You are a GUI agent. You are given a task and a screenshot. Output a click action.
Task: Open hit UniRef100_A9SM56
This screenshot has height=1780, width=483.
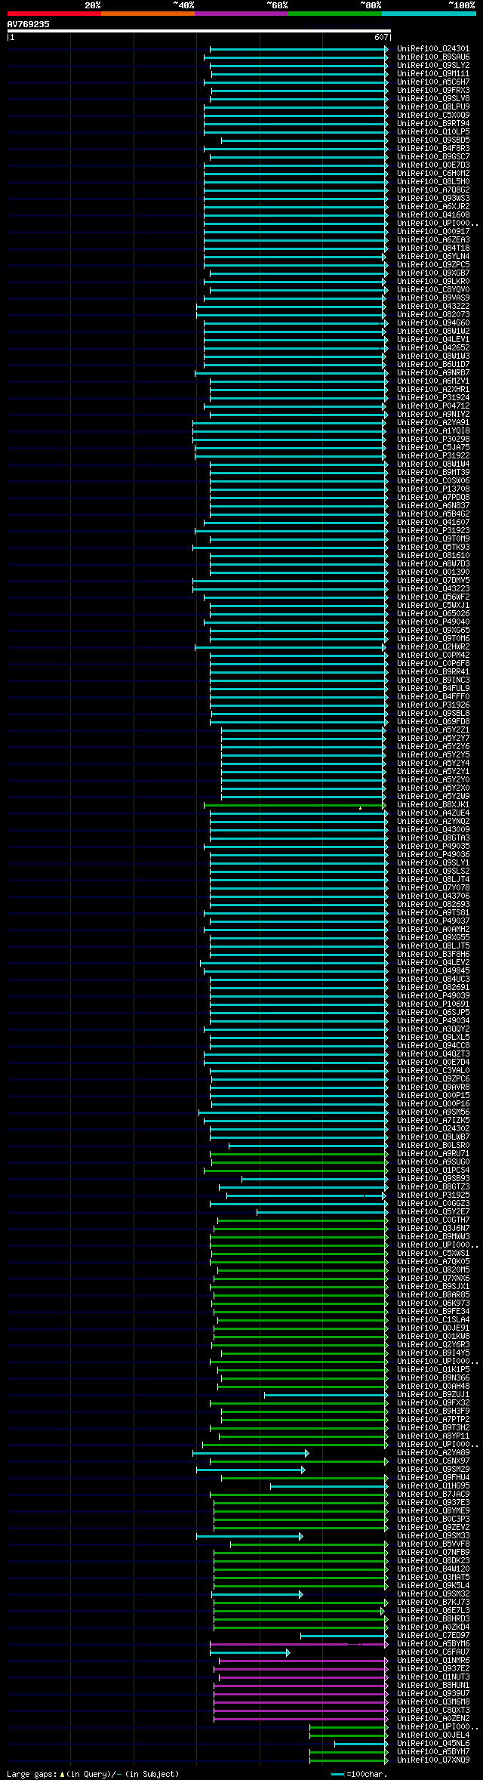pyautogui.click(x=433, y=1112)
